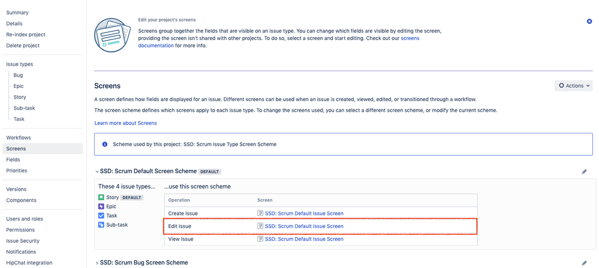Open the Summary page in the sidebar
The width and height of the screenshot is (599, 268).
tap(17, 13)
